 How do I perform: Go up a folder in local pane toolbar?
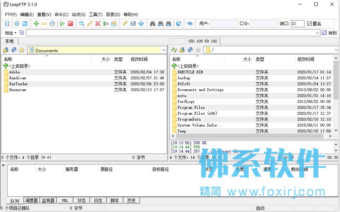click(x=6, y=50)
